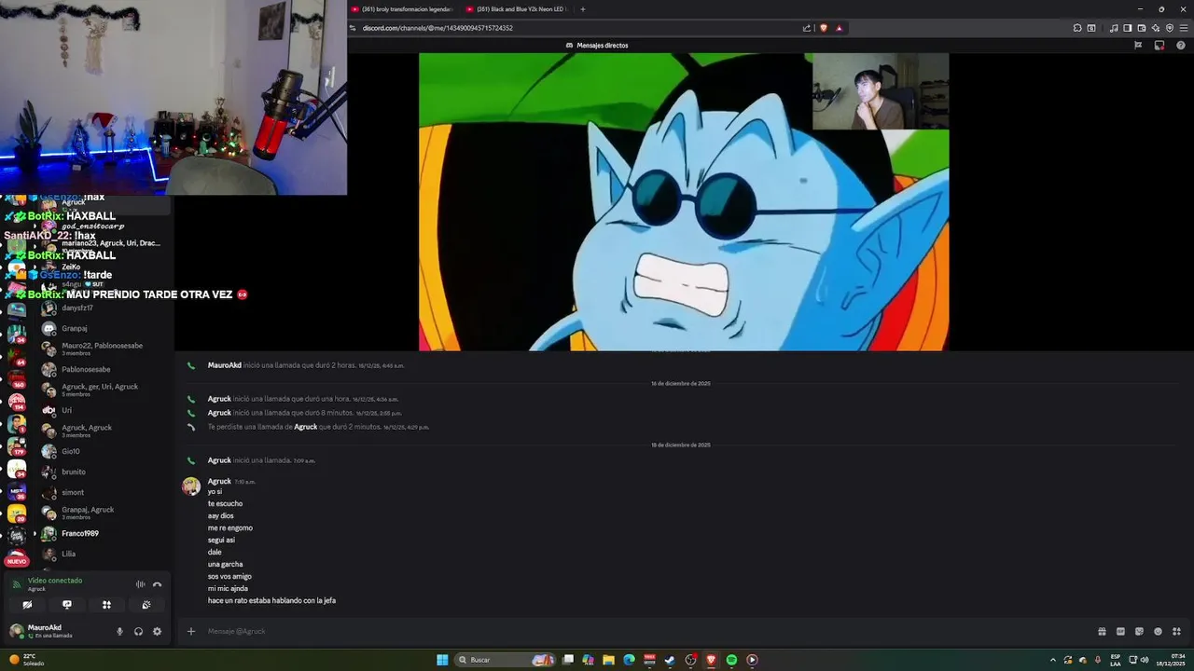Screen dimensions: 1194x671
Task: Click the Agruck username above 'yo si'
Action: tap(219, 481)
